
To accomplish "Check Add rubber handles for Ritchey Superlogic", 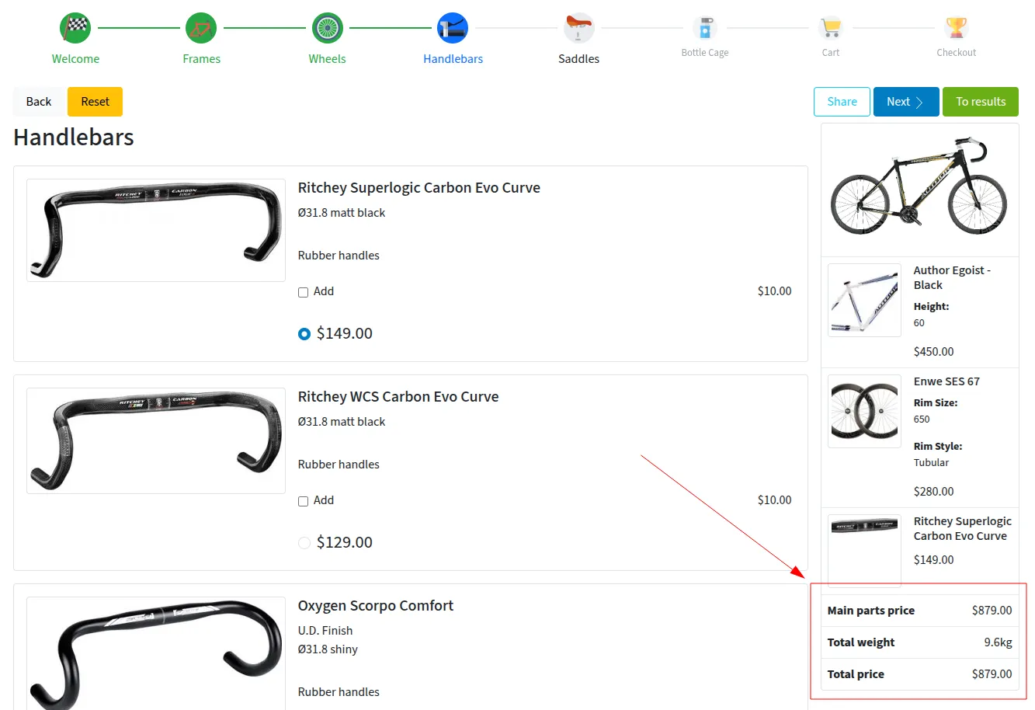I will click(303, 292).
